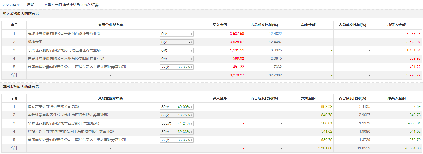This screenshot has height=154, width=423.
Task: Open the 长城证券贵阳河西路证券营业部 link
Action: click(x=64, y=34)
